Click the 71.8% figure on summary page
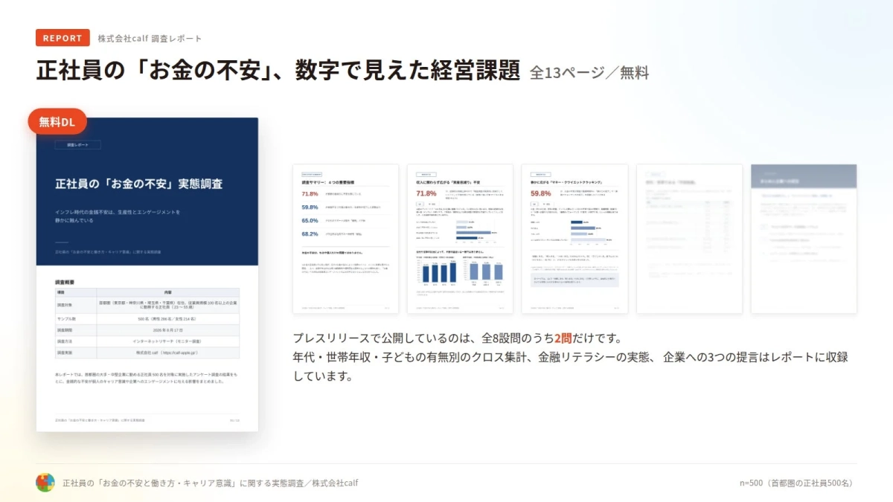Image resolution: width=893 pixels, height=502 pixels. point(310,193)
